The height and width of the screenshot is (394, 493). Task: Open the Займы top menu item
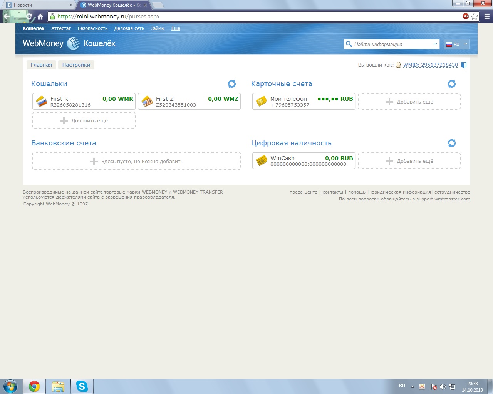pyautogui.click(x=158, y=28)
